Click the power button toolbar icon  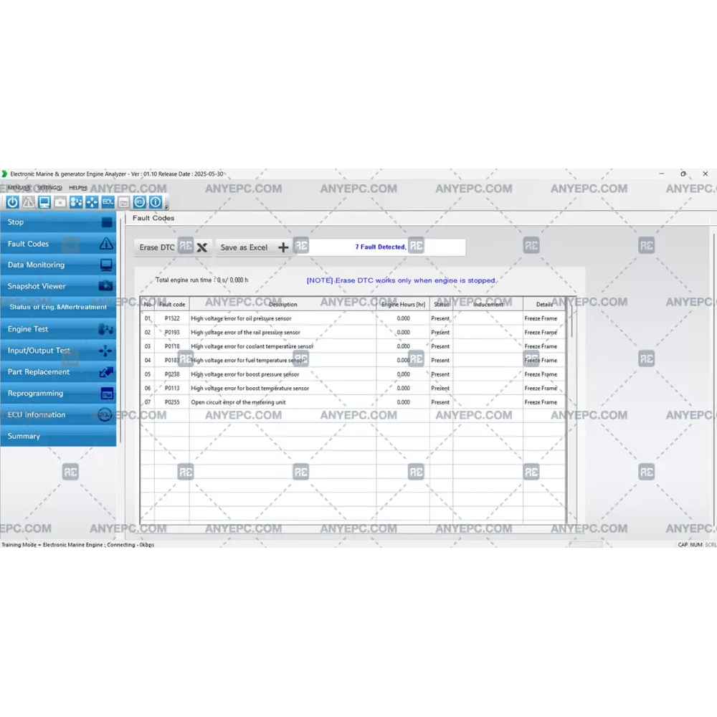point(12,202)
